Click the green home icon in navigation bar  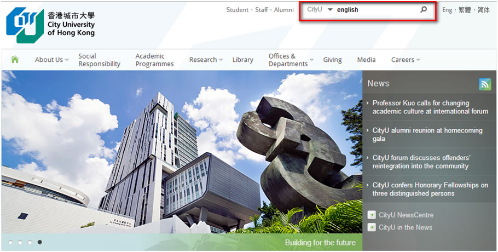coord(15,60)
